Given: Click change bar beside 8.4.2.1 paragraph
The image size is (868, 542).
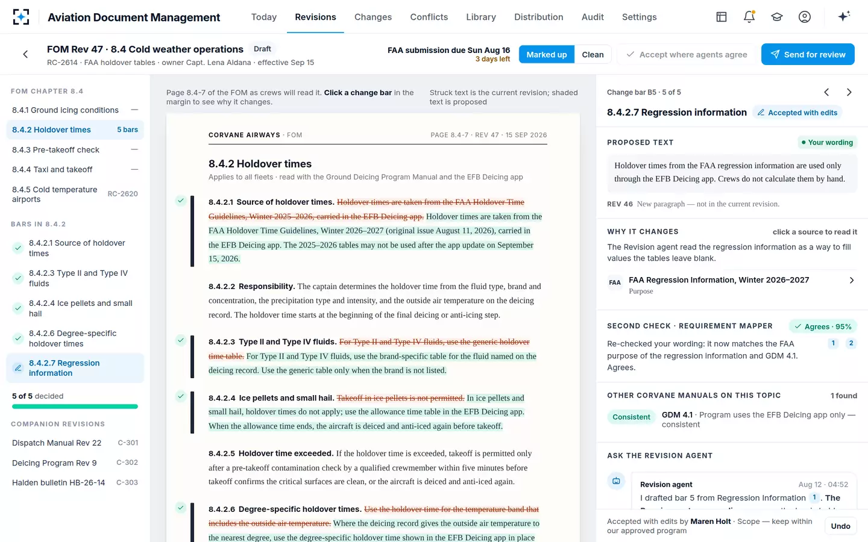Looking at the screenshot, I should pos(192,231).
